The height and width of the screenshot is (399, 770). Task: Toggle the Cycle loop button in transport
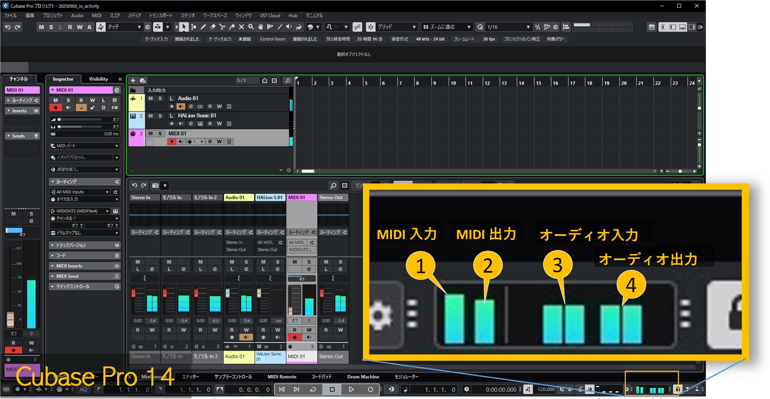[x=313, y=390]
